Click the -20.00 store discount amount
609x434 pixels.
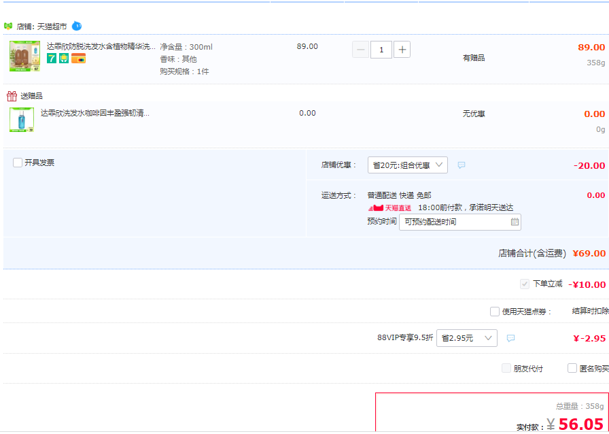(x=589, y=166)
